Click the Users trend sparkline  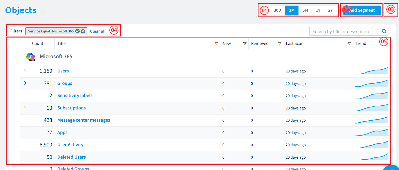[x=372, y=71]
